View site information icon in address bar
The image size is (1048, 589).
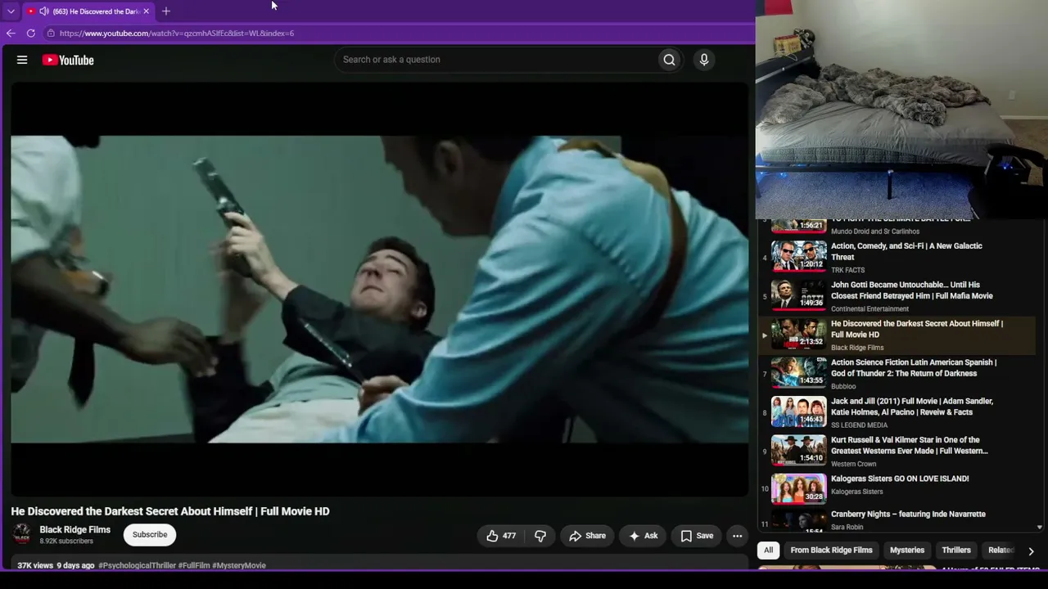(51, 34)
